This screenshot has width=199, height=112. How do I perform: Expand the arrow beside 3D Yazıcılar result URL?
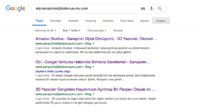pyautogui.click(x=93, y=94)
